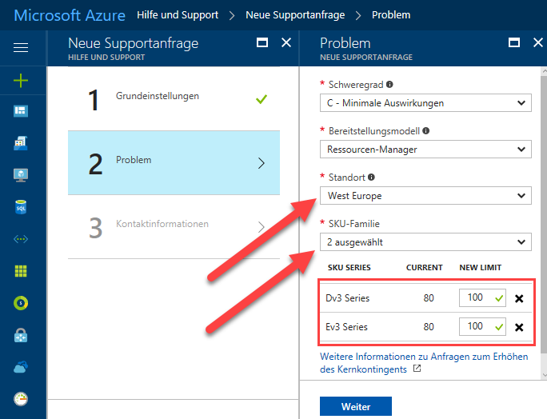Edit Dv3 Series new limit field
Viewport: 547px width, 419px height.
coord(482,298)
